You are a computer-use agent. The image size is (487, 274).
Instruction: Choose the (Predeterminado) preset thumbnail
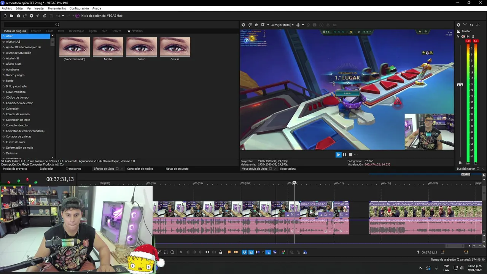(x=75, y=47)
